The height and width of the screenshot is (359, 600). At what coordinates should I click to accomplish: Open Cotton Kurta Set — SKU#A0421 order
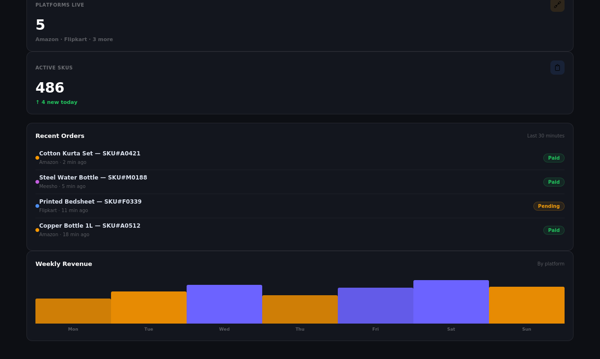(300, 158)
